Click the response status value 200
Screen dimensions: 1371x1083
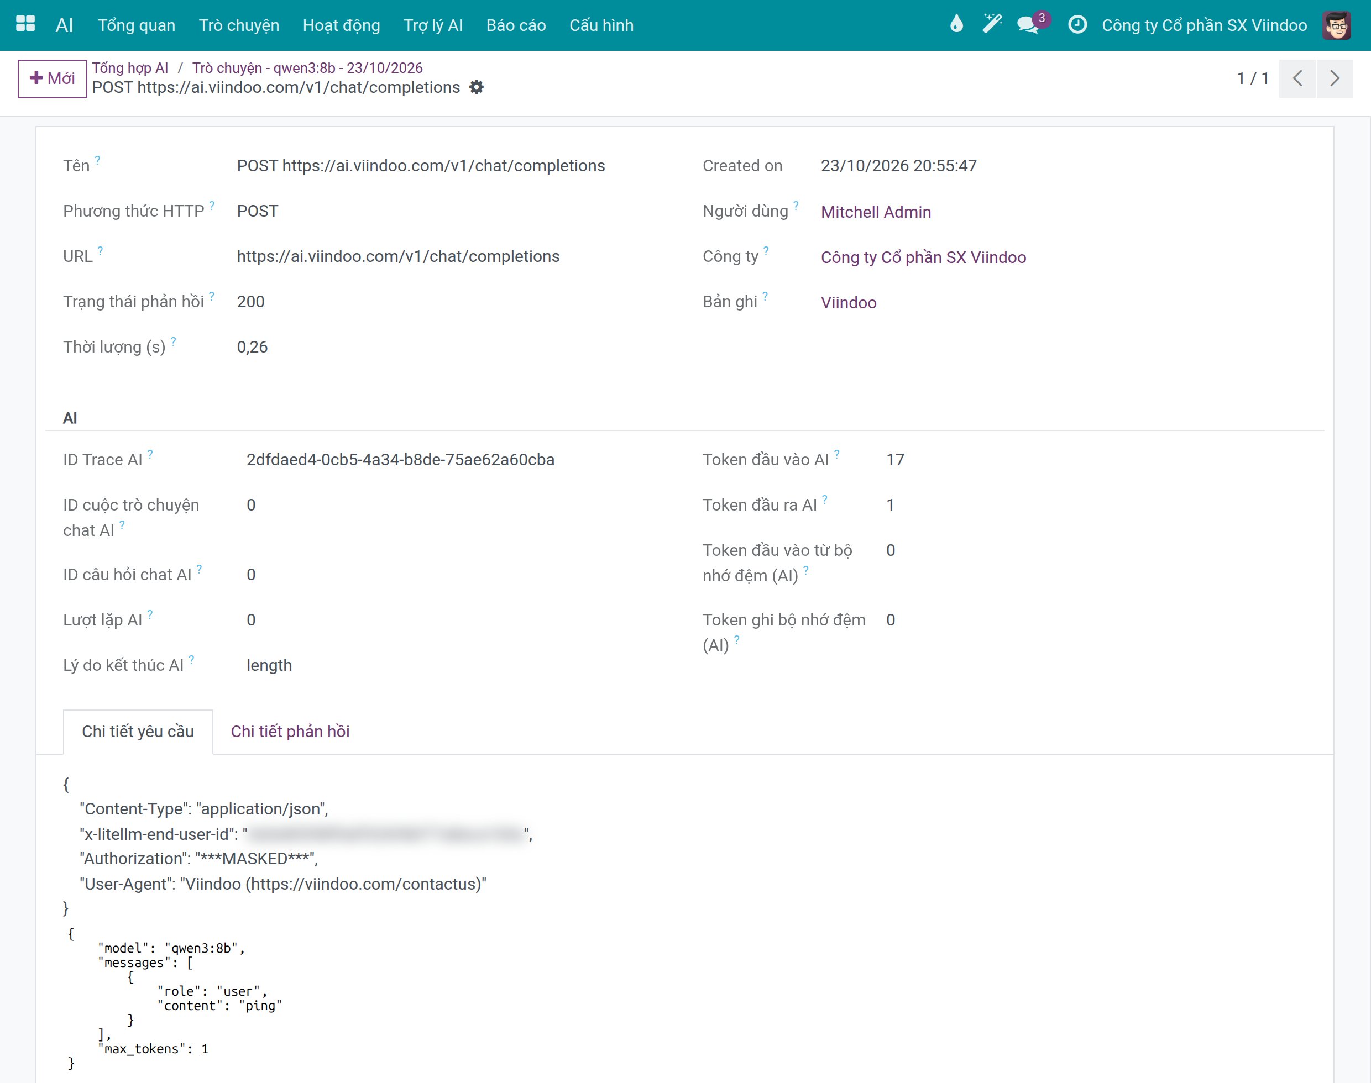[x=250, y=302]
